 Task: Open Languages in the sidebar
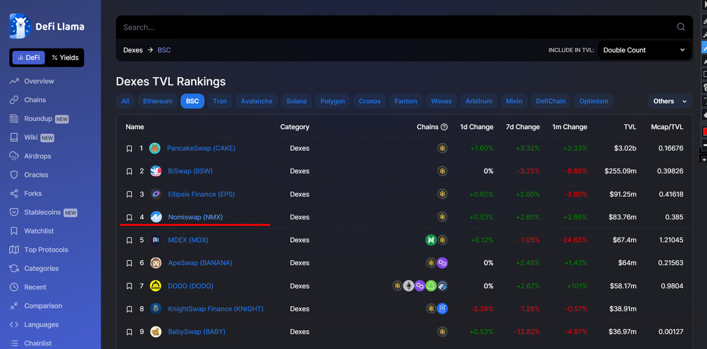[x=34, y=325]
